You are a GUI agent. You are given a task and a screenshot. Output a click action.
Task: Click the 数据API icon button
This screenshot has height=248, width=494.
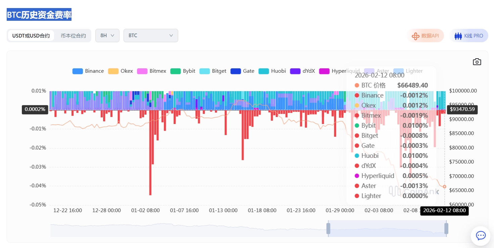[415, 36]
